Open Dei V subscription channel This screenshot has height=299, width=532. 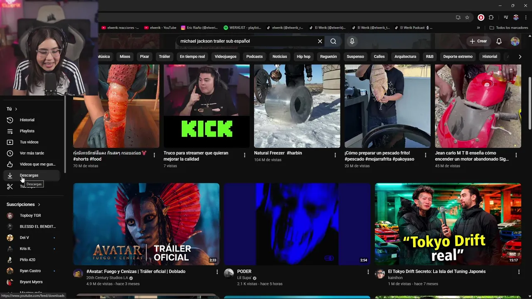[32, 238]
